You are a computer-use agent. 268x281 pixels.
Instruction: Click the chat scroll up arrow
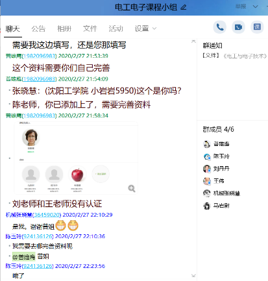(x=193, y=42)
